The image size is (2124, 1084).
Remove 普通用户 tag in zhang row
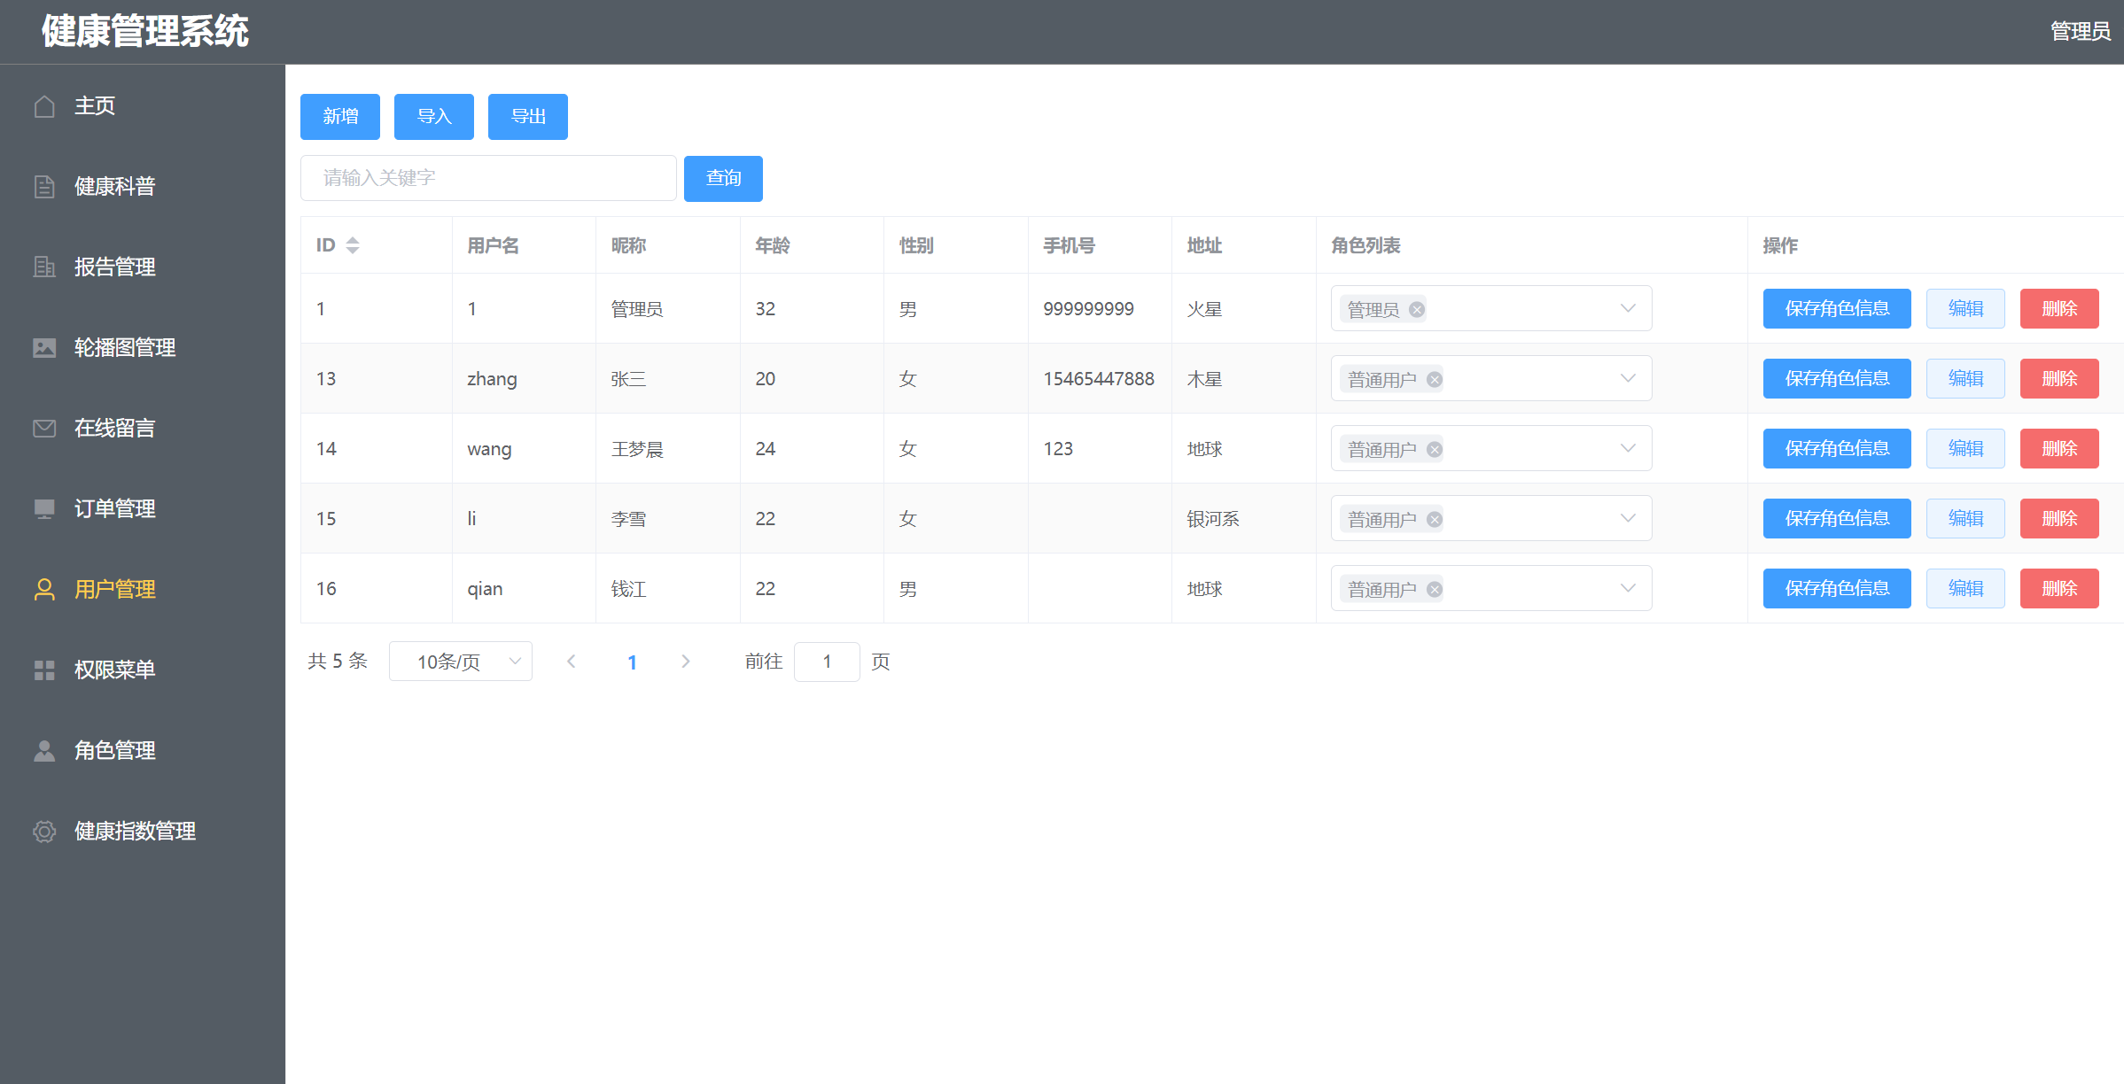click(x=1435, y=379)
